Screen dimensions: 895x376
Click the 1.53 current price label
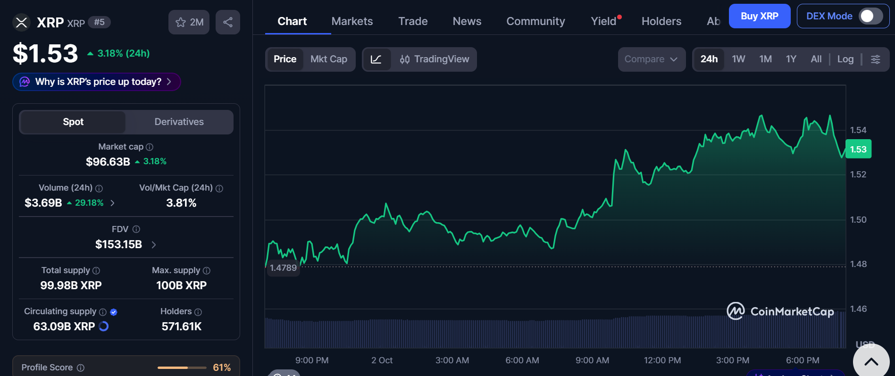point(858,149)
